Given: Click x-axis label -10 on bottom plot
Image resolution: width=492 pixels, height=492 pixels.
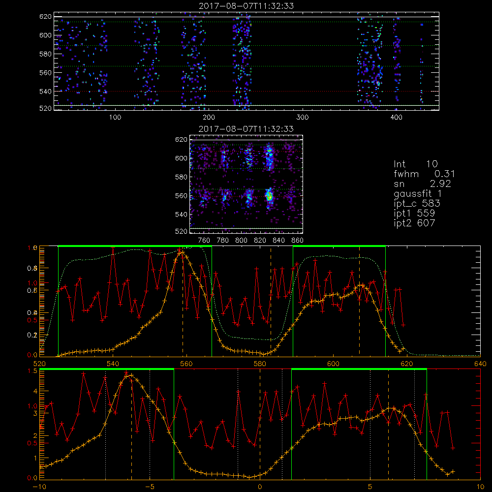Looking at the screenshot, I should 39,487.
